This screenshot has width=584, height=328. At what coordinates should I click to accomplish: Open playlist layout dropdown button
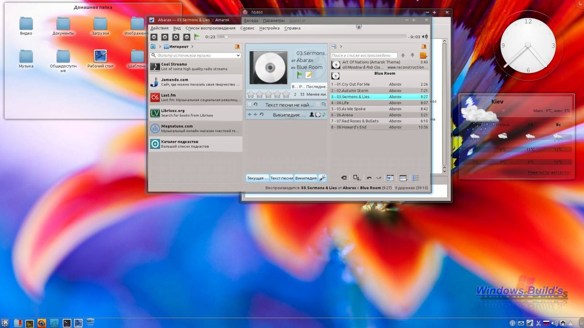coord(403,178)
